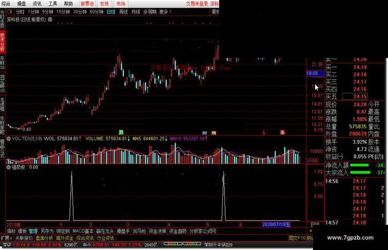
Task: Click the 换手 value 3.92%
Action: click(360, 142)
